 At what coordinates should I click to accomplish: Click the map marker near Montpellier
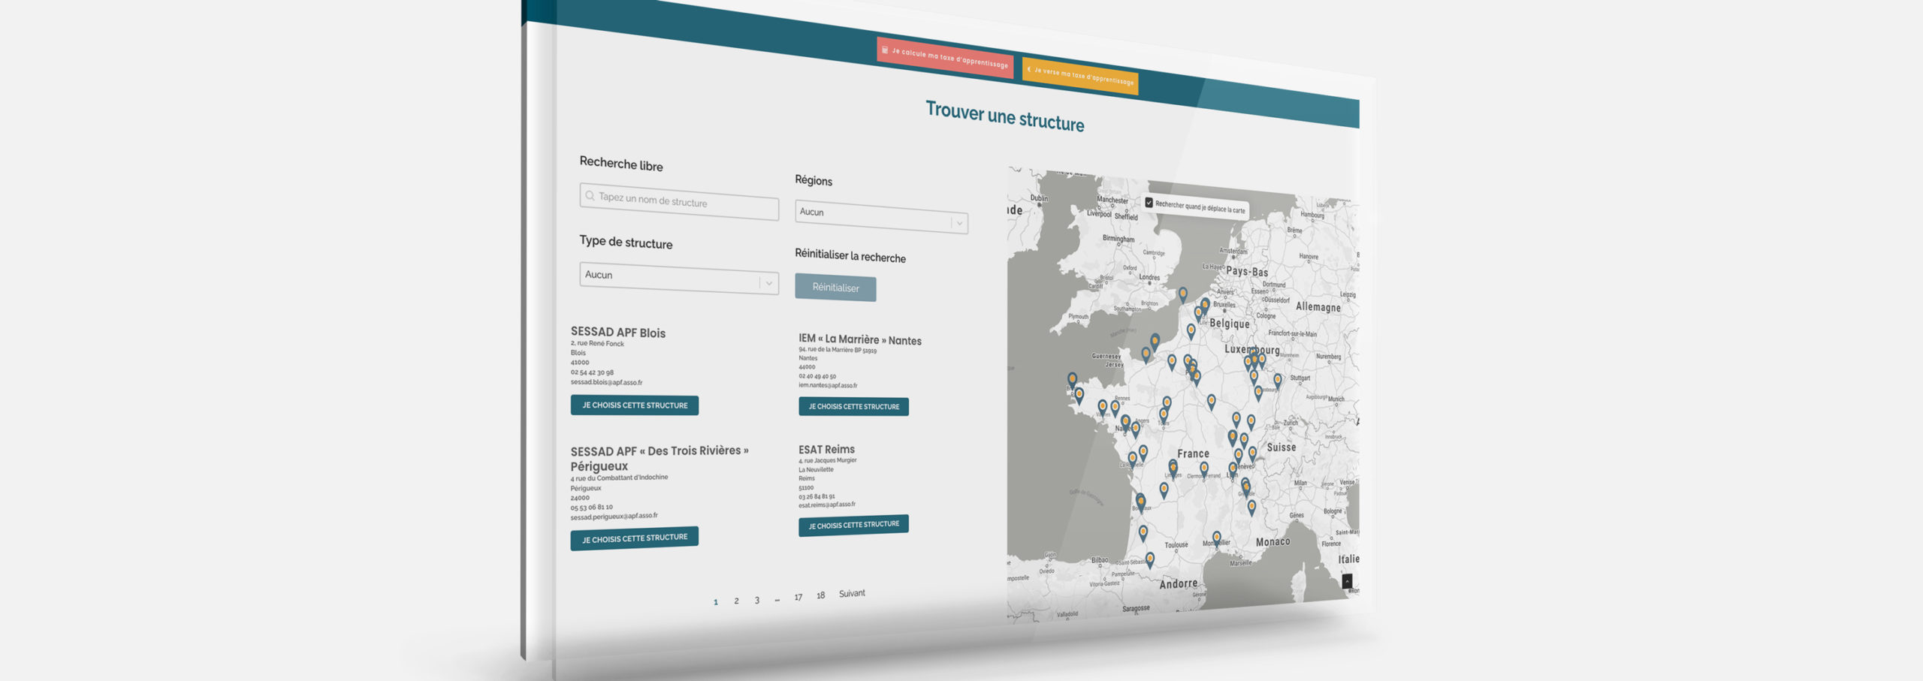click(x=1216, y=538)
